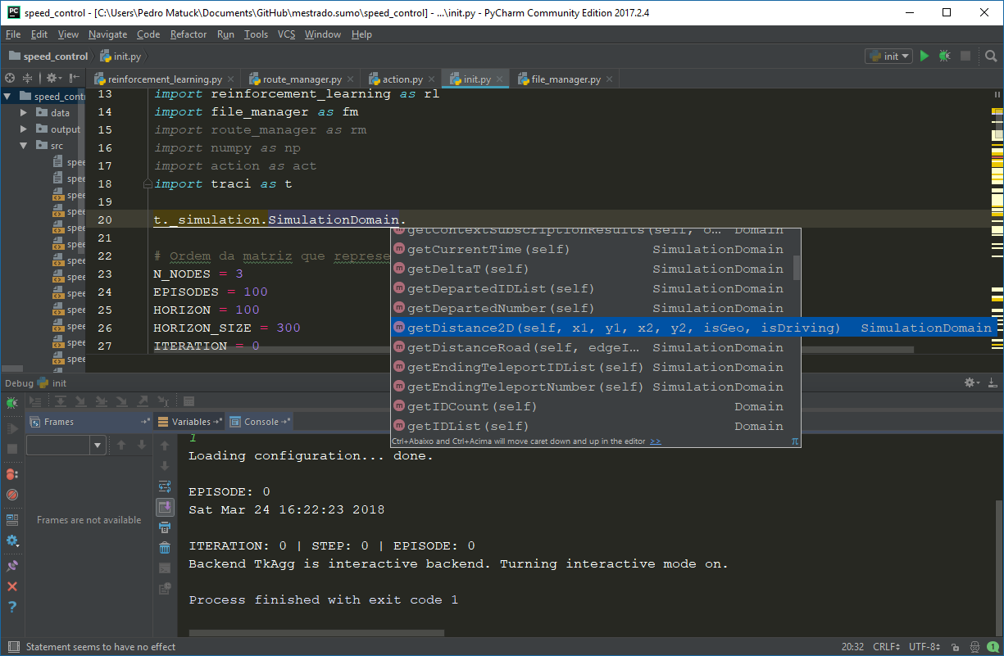Switch to the route_manager.py editor tab
Screen dimensions: 1004x656
point(301,79)
